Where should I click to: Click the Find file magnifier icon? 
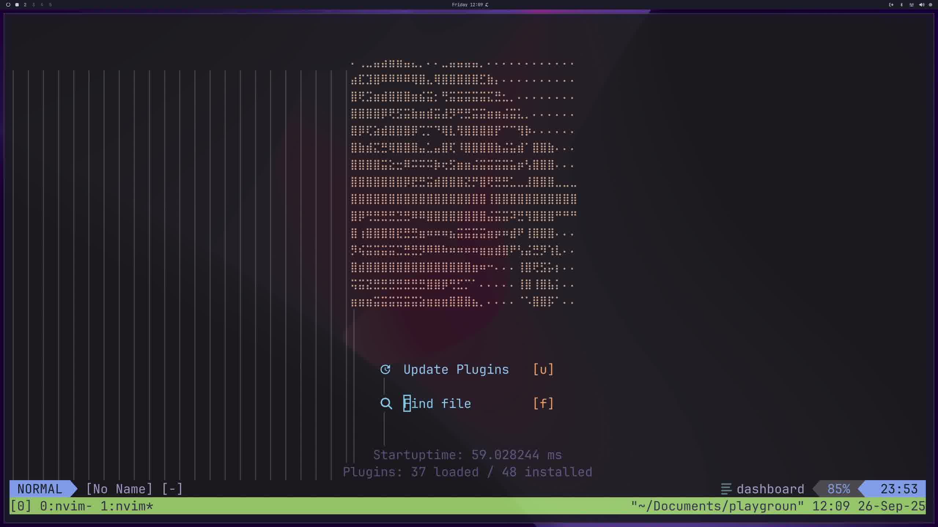[386, 403]
